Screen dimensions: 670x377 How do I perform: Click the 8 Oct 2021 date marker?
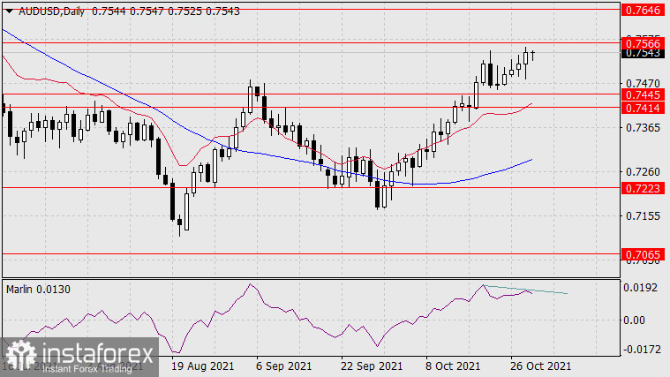(x=452, y=366)
